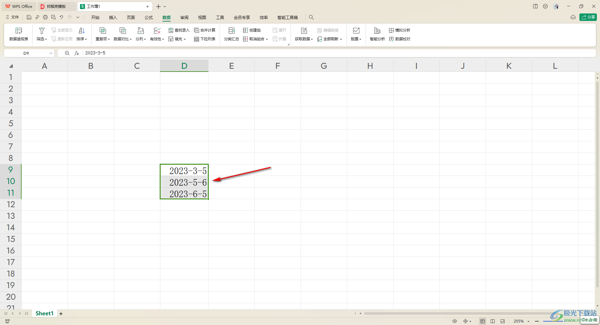Toggle eye protection mode in status bar
This screenshot has width=600, height=325.
(455, 321)
